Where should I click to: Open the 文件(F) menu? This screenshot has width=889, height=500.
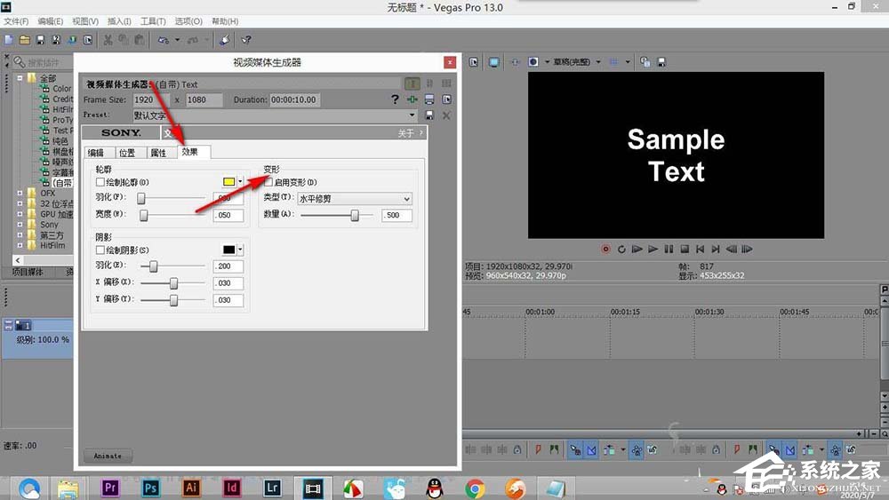click(16, 21)
